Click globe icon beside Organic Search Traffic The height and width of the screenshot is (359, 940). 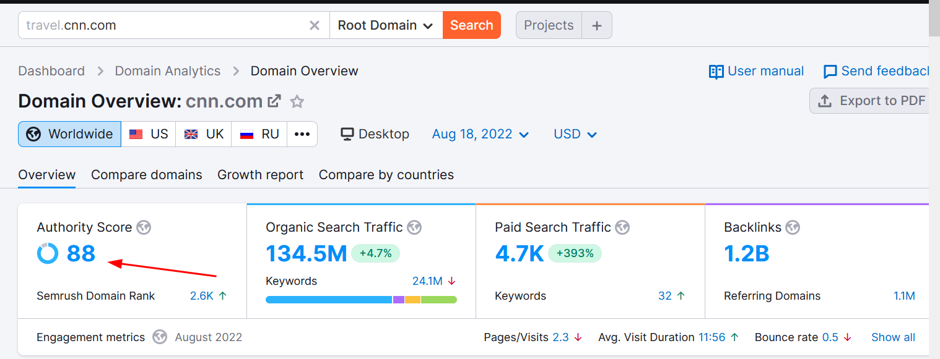point(414,227)
